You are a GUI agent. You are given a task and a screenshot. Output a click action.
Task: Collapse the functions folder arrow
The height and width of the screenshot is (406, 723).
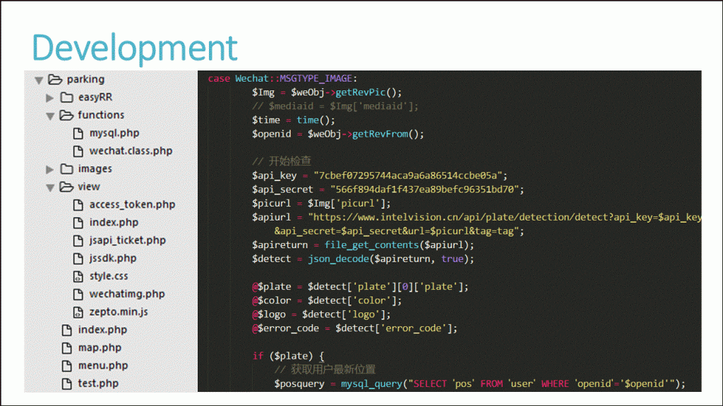[x=50, y=116]
